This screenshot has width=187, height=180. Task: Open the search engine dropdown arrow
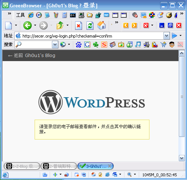[69, 45]
